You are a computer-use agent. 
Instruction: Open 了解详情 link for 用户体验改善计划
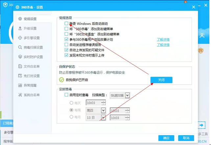[163, 39]
